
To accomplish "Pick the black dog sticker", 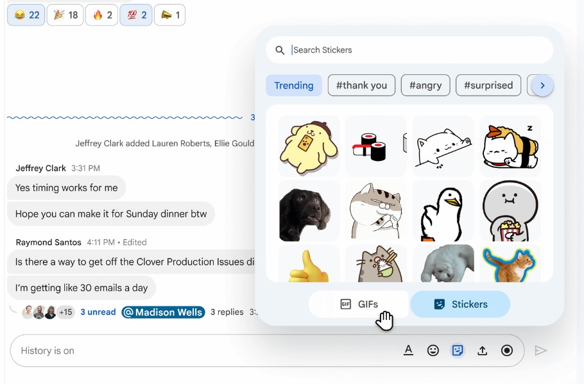I will point(309,211).
